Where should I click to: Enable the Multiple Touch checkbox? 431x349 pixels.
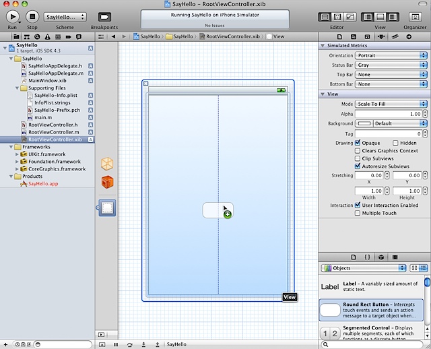358,213
